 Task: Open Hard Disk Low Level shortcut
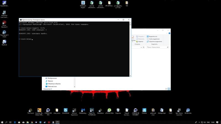coord(4,14)
